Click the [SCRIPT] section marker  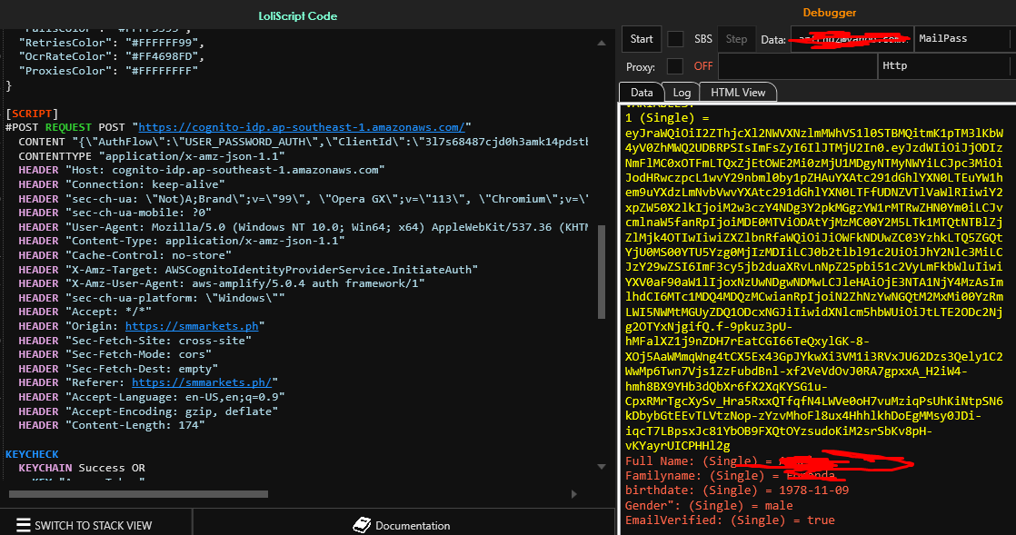pos(32,114)
